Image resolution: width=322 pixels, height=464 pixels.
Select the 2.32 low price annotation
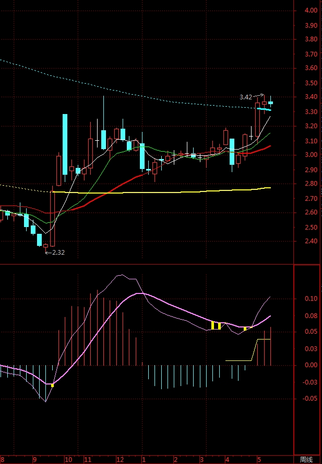[x=58, y=253]
